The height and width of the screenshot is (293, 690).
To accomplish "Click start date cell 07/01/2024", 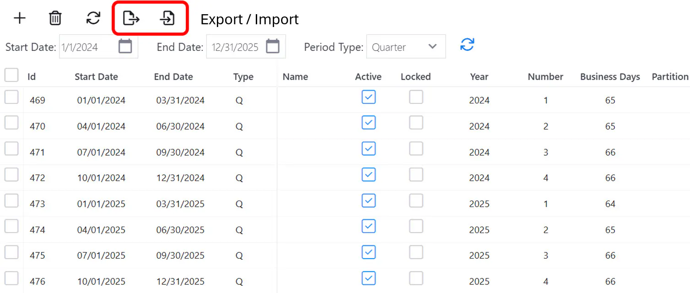I will pos(101,152).
